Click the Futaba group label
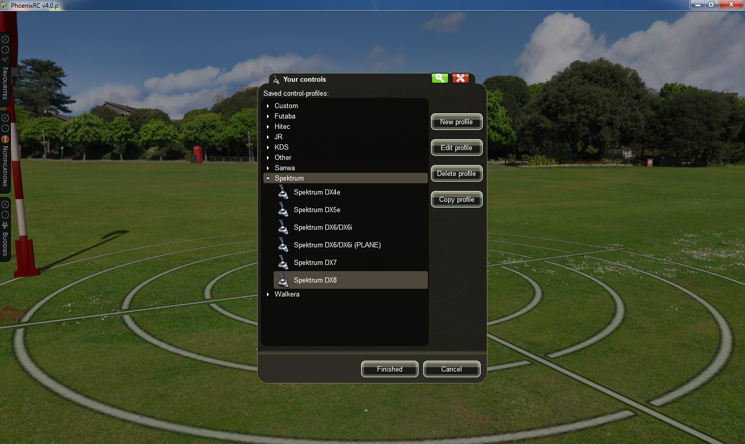 click(x=285, y=116)
